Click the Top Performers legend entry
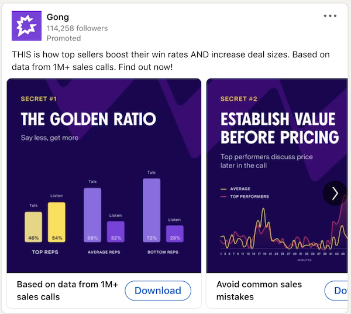This screenshot has width=351, height=314. (245, 197)
